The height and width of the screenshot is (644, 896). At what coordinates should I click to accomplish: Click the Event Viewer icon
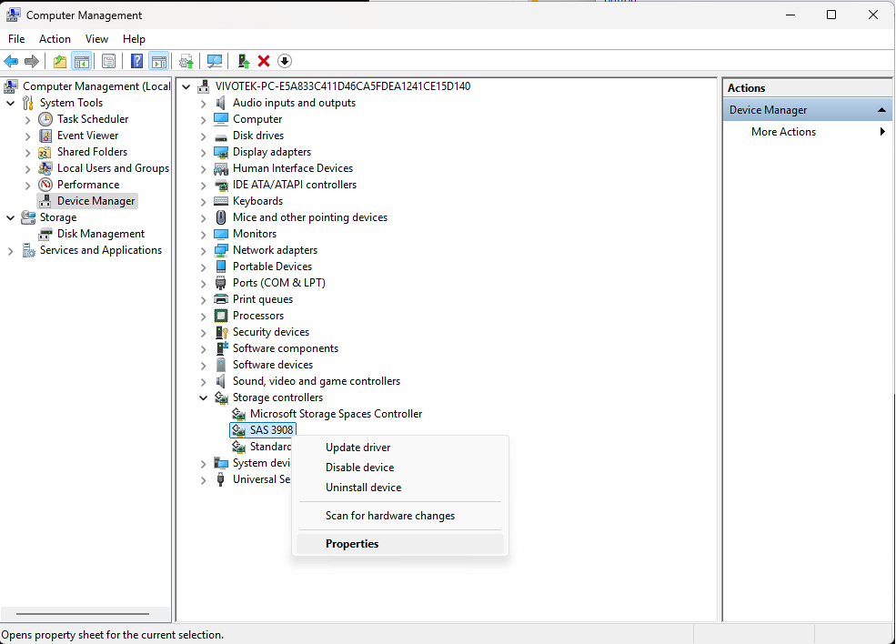coord(45,136)
